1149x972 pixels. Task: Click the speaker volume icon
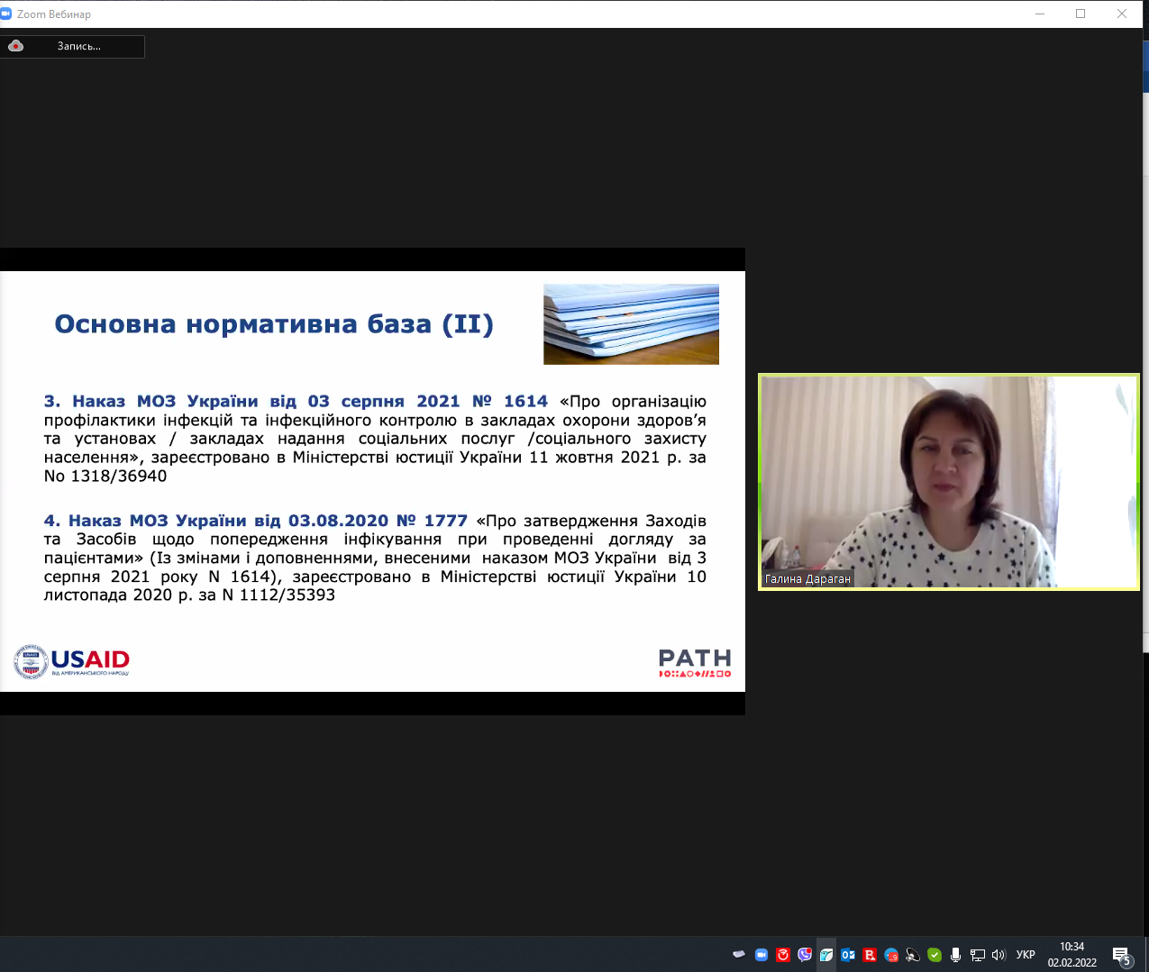click(x=999, y=955)
